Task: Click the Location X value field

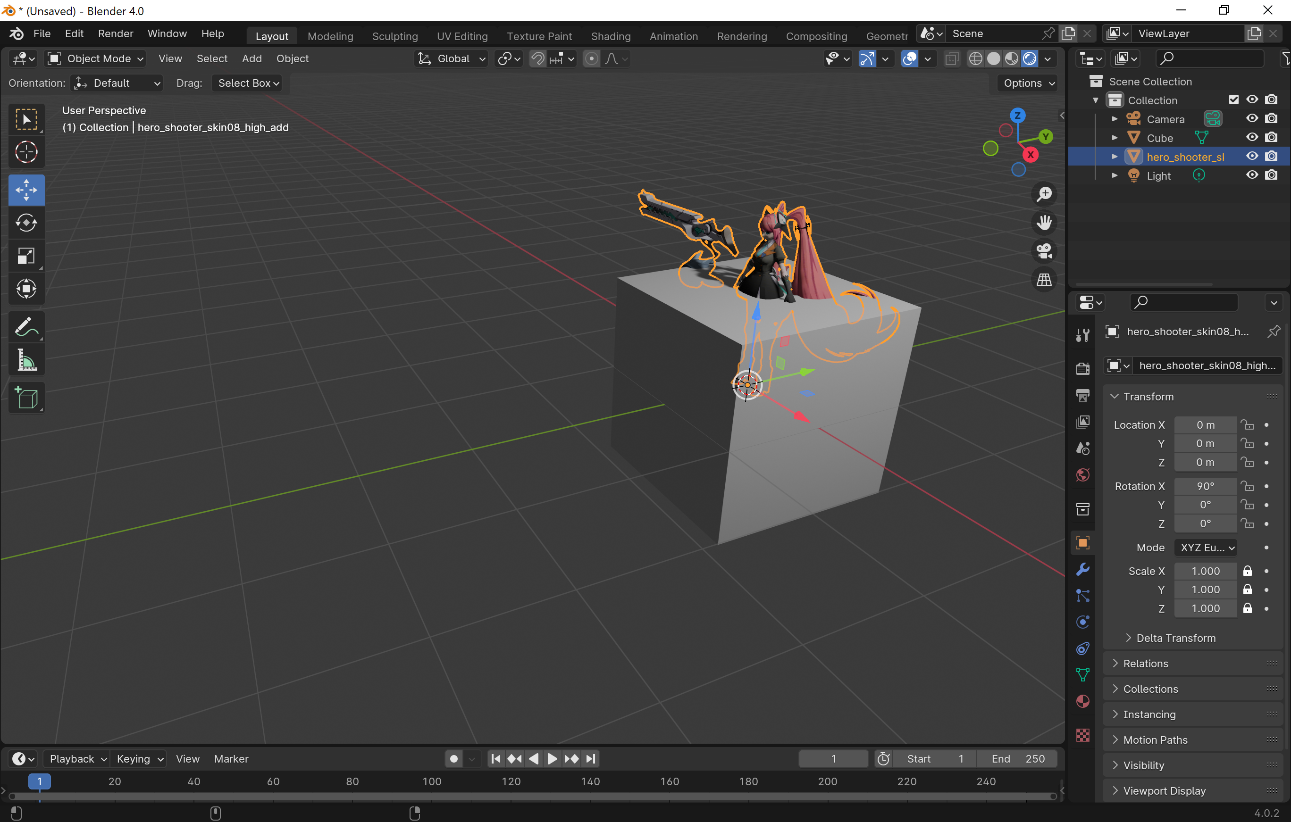Action: [1206, 425]
